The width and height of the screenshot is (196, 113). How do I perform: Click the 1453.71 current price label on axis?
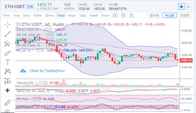186,60
